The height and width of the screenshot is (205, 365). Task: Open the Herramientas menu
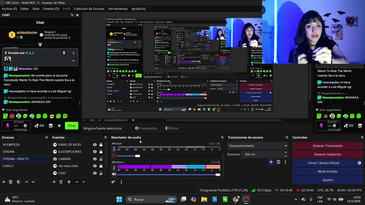[118, 9]
